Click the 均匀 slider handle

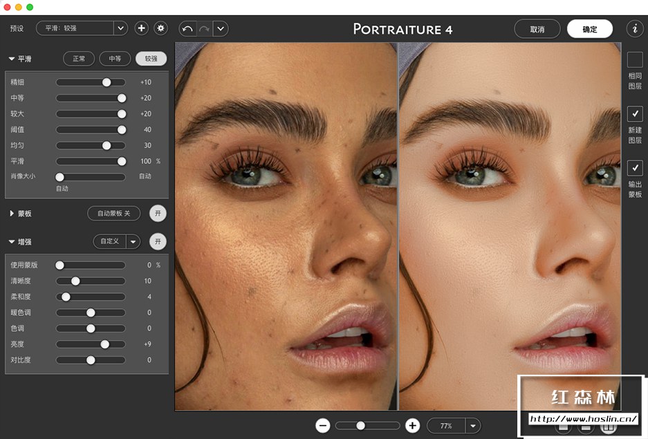(107, 145)
